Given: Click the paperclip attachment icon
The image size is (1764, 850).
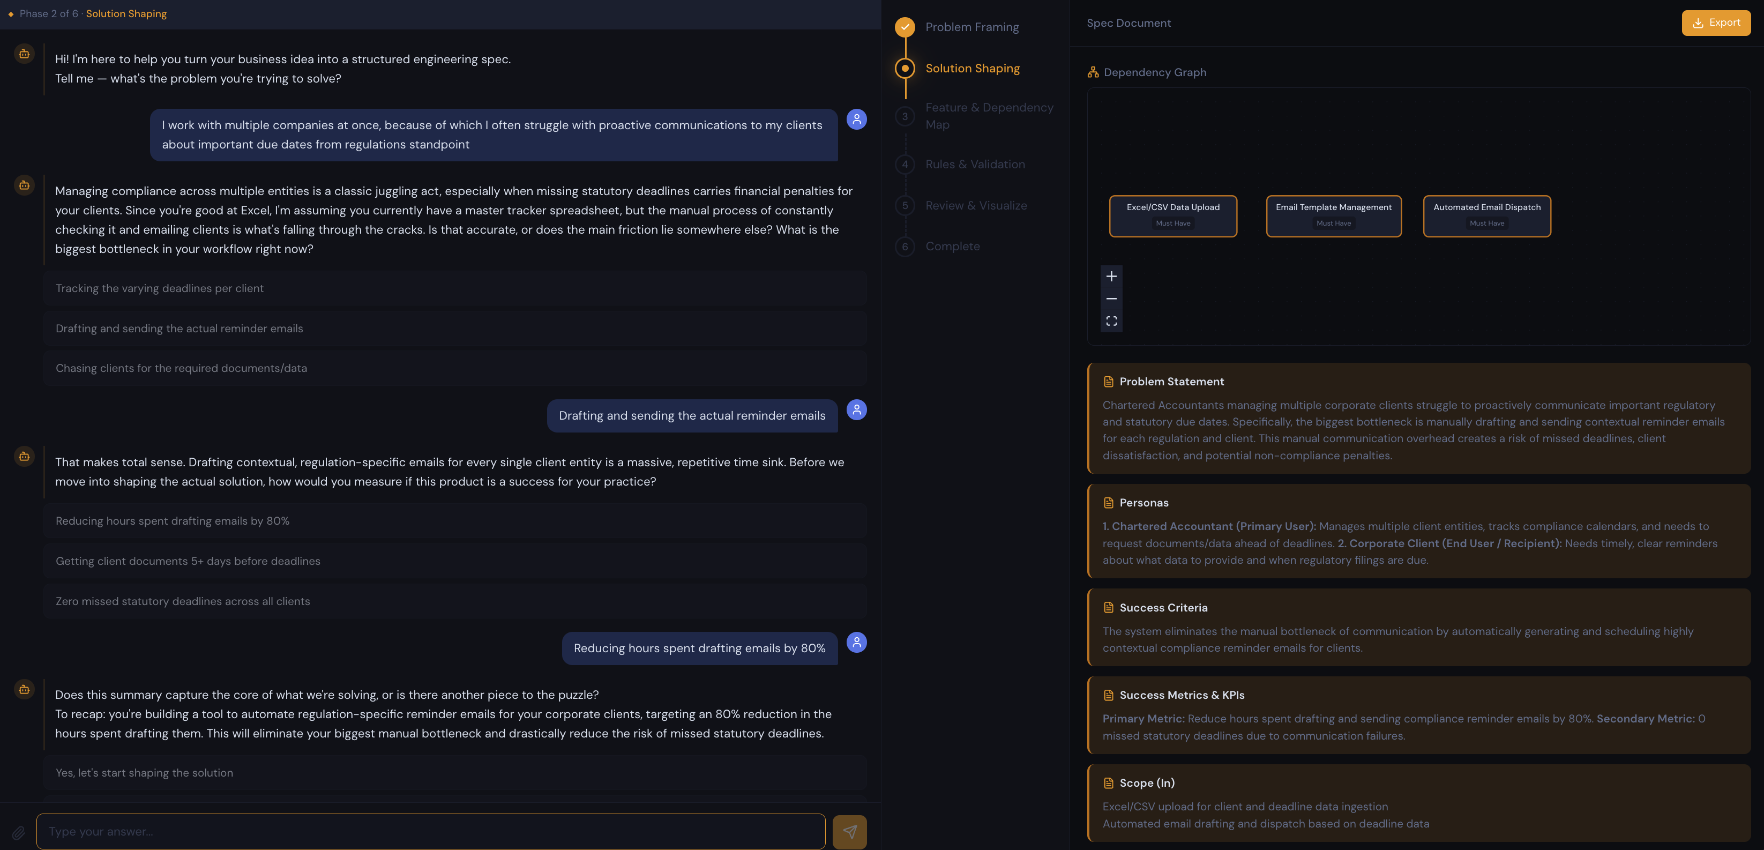Looking at the screenshot, I should [x=19, y=831].
